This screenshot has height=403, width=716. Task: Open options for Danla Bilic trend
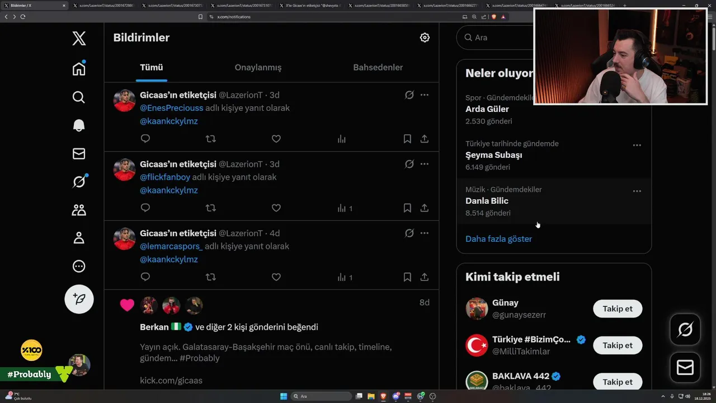coord(637,191)
